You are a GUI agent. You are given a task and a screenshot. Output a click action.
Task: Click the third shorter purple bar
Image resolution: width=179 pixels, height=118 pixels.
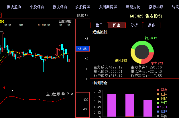(148, 108)
